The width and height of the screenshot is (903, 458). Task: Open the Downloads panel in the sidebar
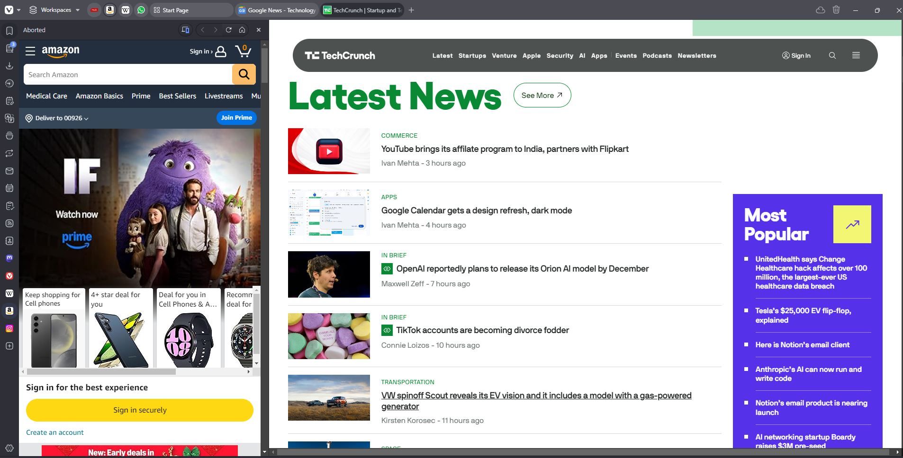[x=9, y=66]
